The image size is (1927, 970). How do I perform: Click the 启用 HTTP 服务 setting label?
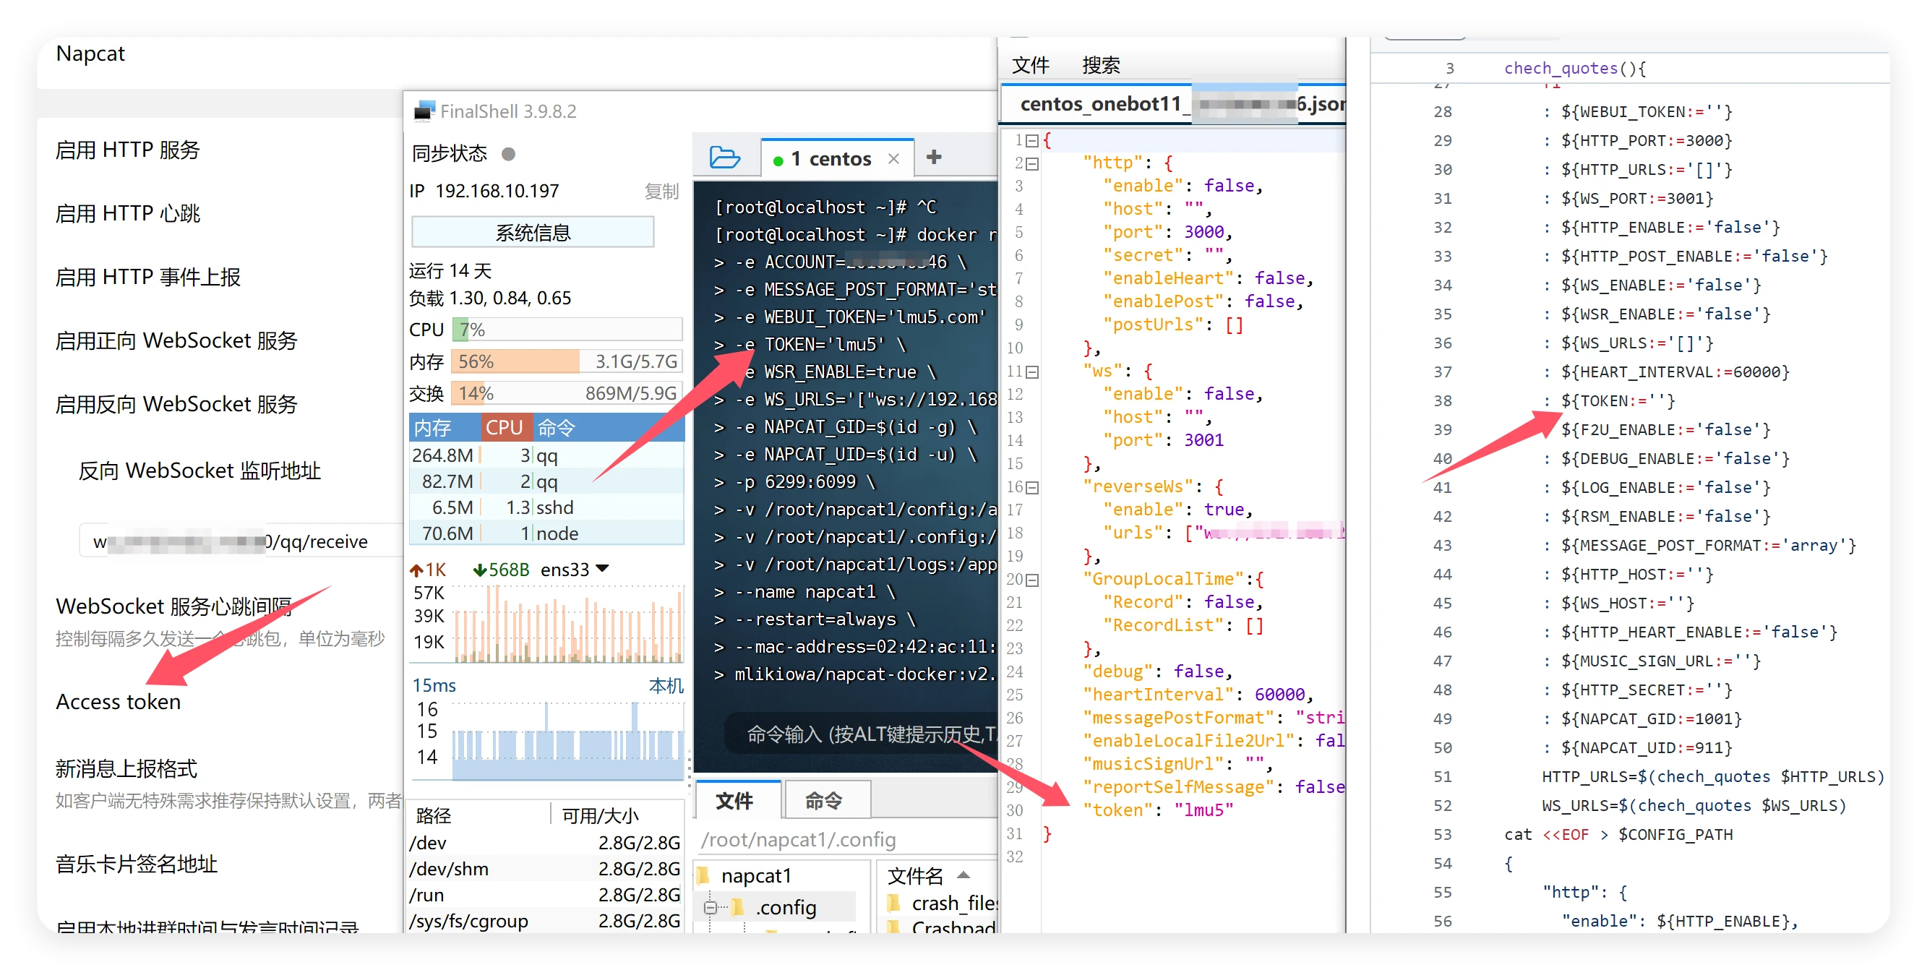click(128, 150)
